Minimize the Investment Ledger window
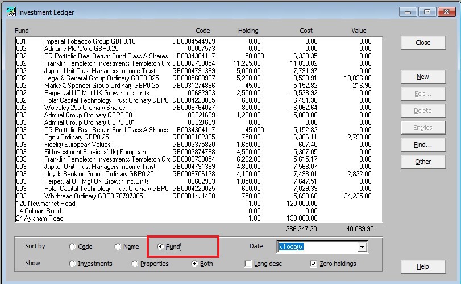The image size is (461, 284). [x=408, y=12]
